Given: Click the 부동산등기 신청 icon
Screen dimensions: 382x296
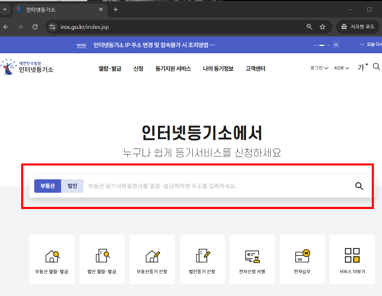Looking at the screenshot, I should 152,259.
